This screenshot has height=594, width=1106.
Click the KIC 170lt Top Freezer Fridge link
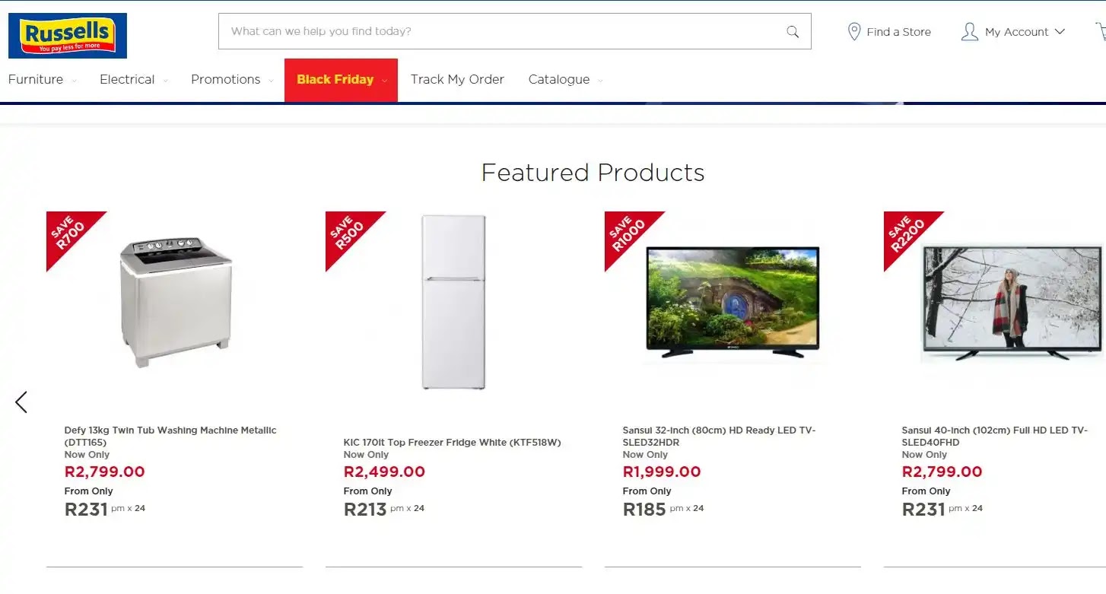tap(452, 442)
